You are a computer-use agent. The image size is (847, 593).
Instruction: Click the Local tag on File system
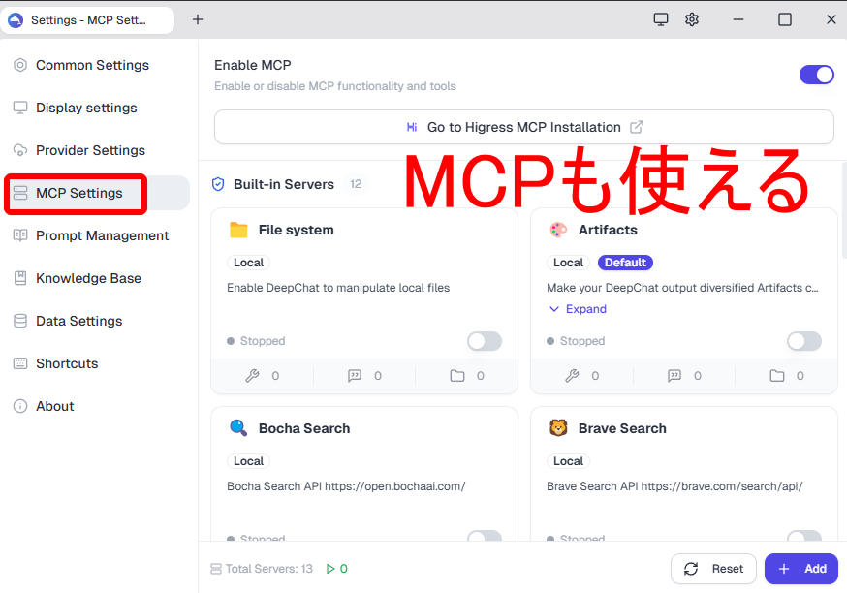248,263
